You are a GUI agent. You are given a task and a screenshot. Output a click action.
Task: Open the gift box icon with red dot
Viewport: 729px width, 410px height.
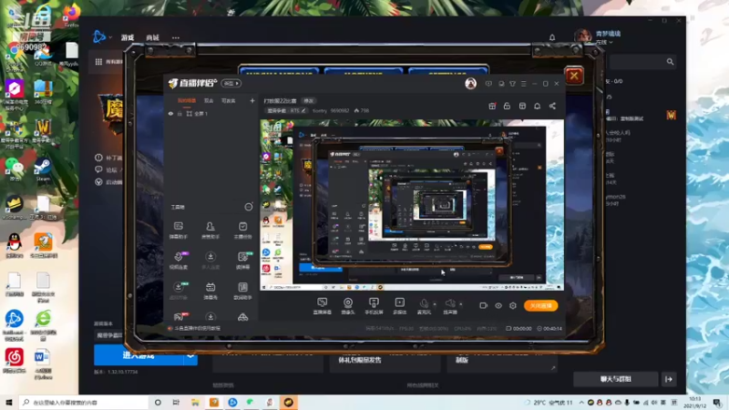tap(492, 106)
